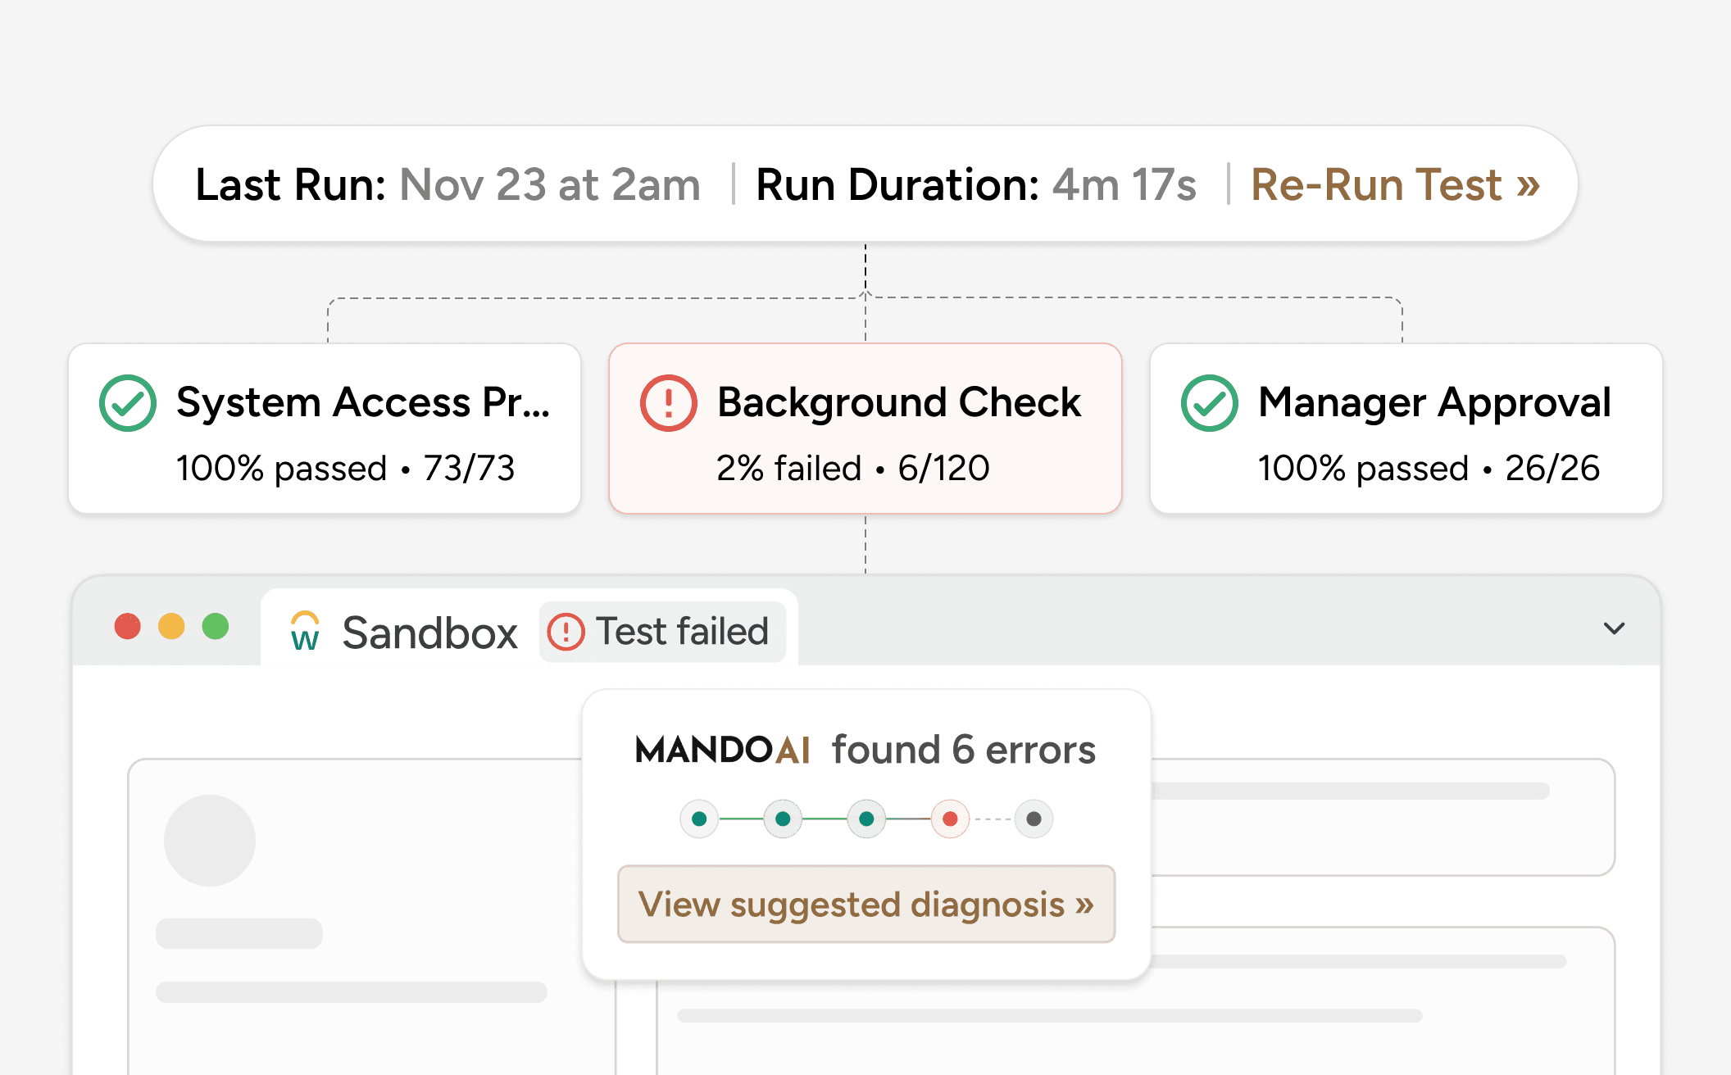Click the green checkmark on System Access card

(128, 403)
